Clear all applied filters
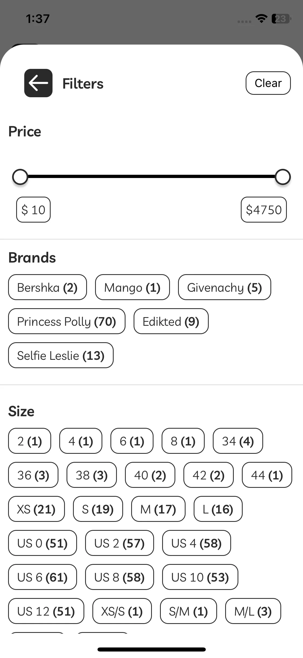 pos(268,83)
